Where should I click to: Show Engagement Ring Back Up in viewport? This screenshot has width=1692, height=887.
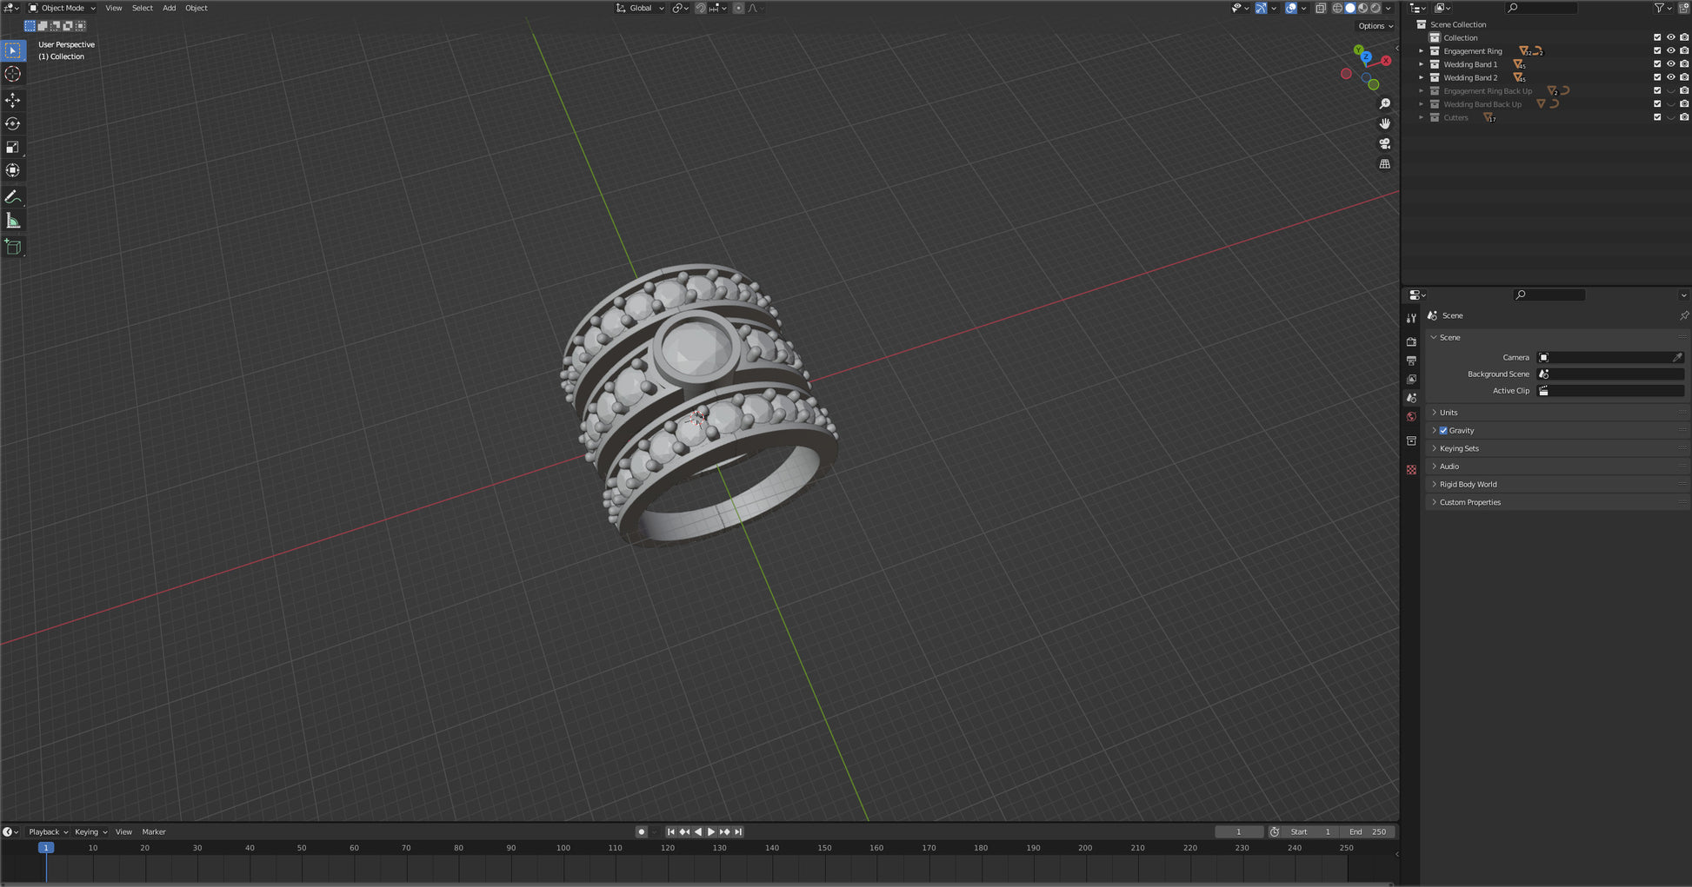coord(1670,90)
